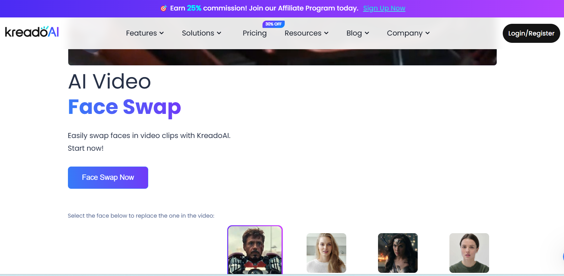Image resolution: width=564 pixels, height=276 pixels.
Task: Click the KreadoAI logo
Action: coord(32,32)
